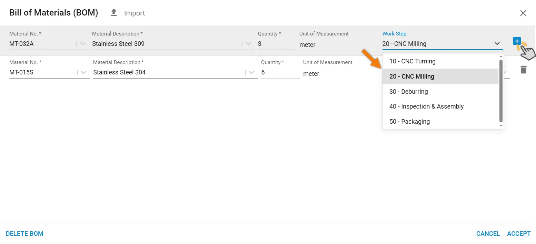Screen dimensions: 536x244
Task: Click the CANCEL button
Action: [488, 234]
